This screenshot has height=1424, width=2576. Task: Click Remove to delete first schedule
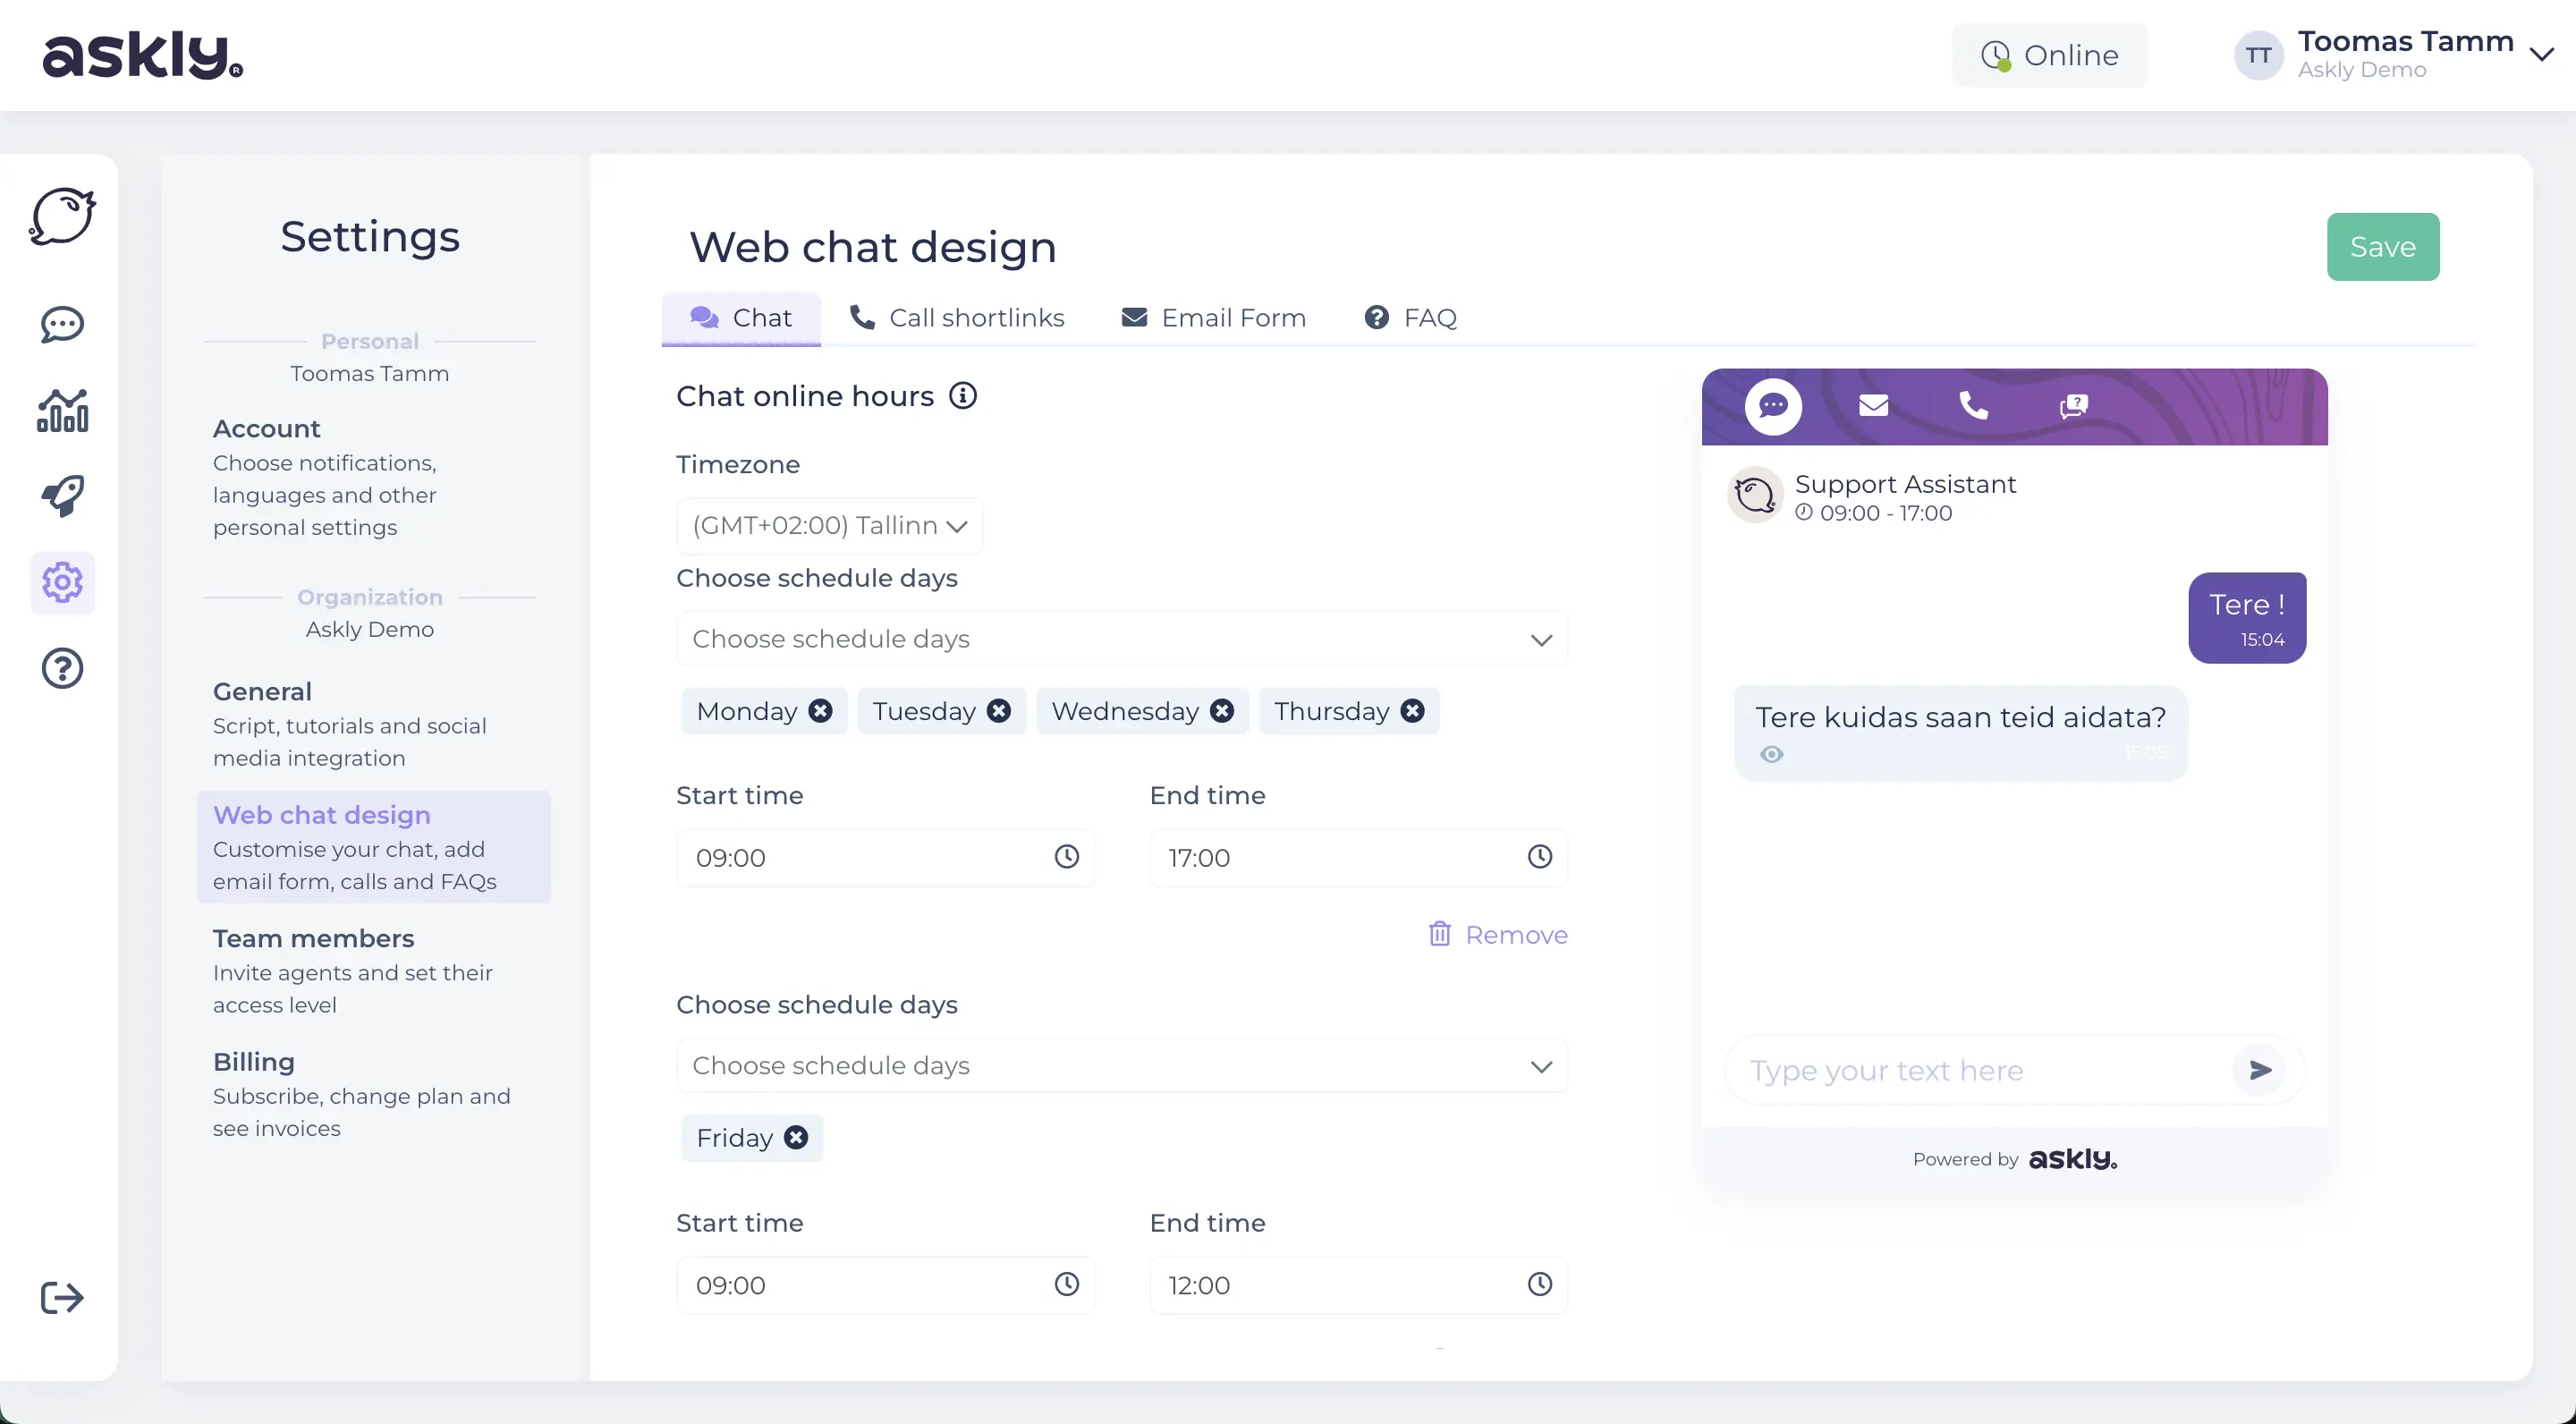coord(1499,935)
